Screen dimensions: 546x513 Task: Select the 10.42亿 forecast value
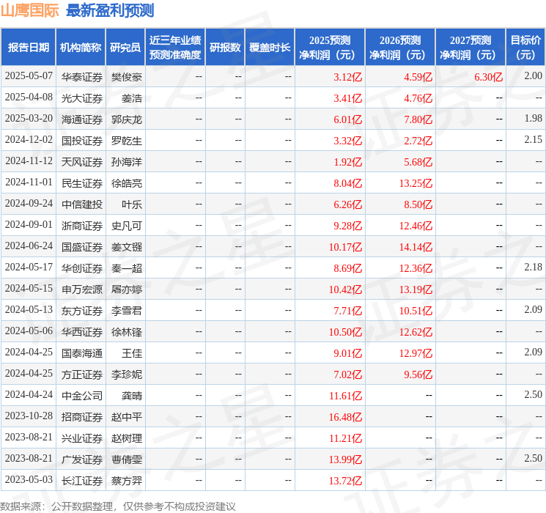tap(345, 289)
